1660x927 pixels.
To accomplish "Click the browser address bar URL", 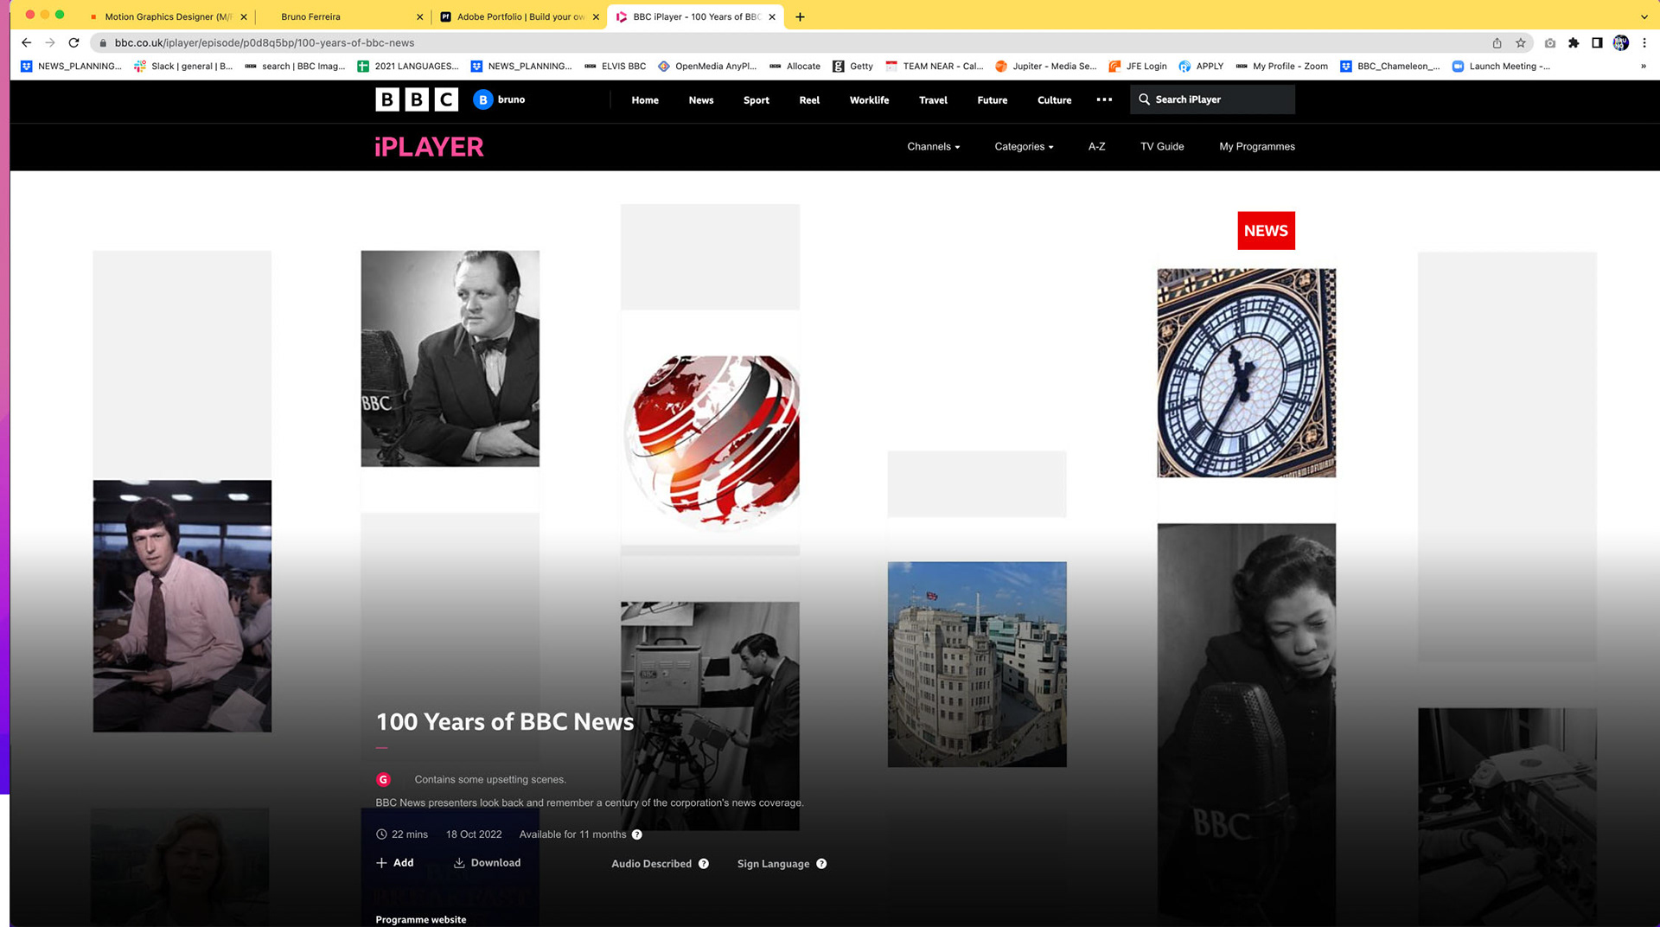I will coord(265,42).
